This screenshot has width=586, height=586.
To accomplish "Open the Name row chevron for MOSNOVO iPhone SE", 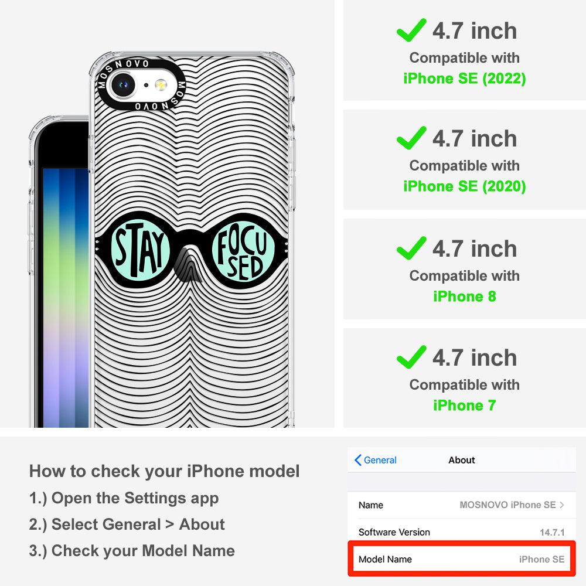I will point(562,505).
